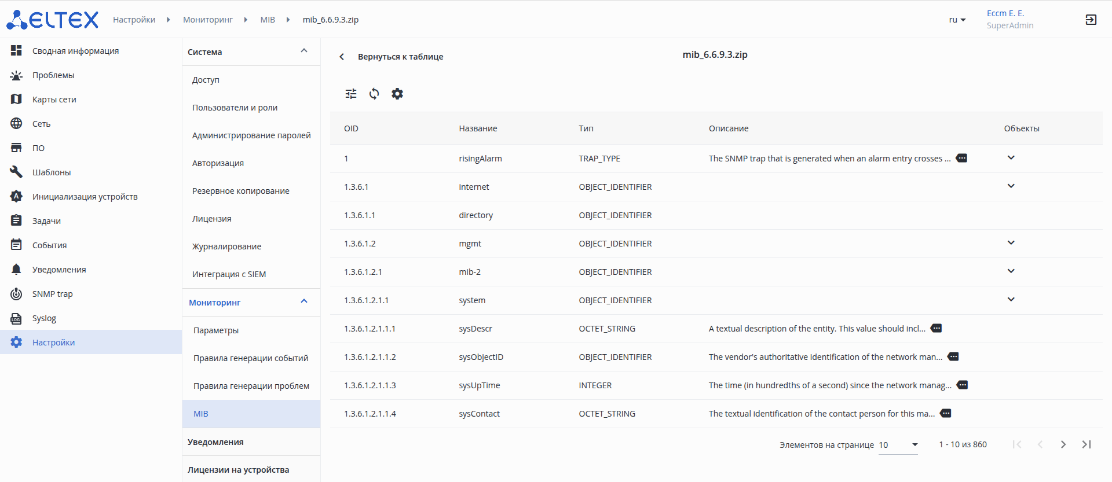Open table column settings gear icon
The height and width of the screenshot is (482, 1112).
(397, 94)
